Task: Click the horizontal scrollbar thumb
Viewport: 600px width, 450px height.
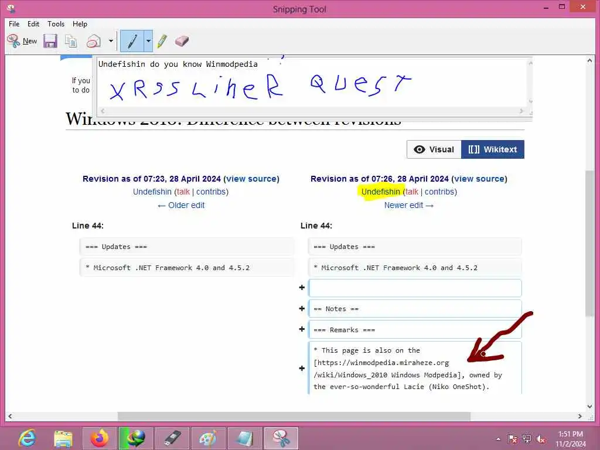Action: (x=294, y=417)
